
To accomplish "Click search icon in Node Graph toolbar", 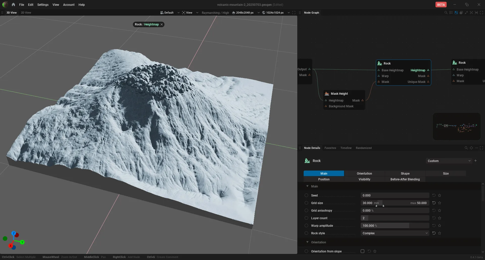I will [x=446, y=13].
